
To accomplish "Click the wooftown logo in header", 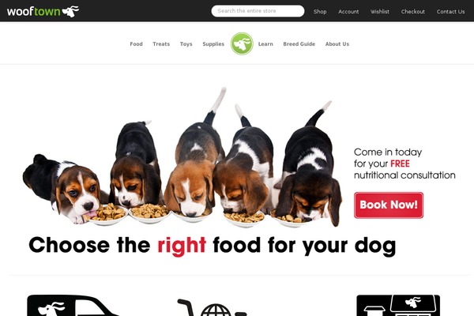I will point(43,12).
